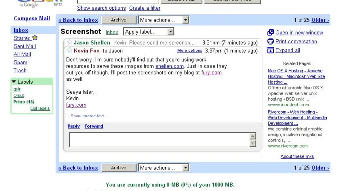
Task: Click the printer icon for Print conversation
Action: pyautogui.click(x=271, y=41)
